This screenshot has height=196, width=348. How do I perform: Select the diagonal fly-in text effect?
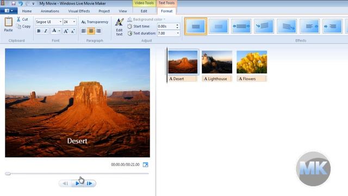264,26
